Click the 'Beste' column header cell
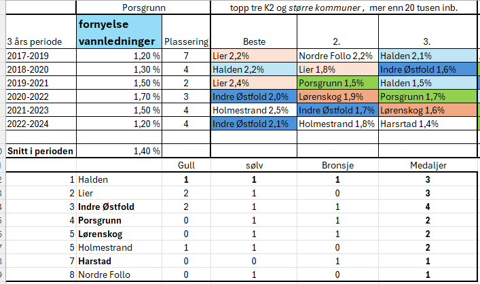Screen dimensions: 480x284 pos(253,40)
